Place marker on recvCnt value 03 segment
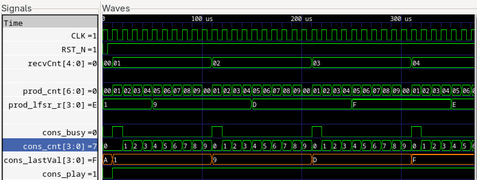The height and width of the screenshot is (180, 477). click(x=361, y=63)
